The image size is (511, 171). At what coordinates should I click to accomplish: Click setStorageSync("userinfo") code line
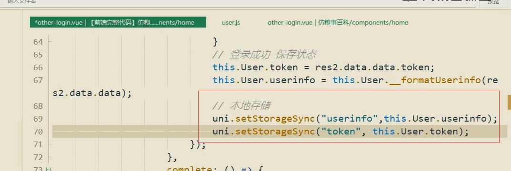tap(355, 119)
